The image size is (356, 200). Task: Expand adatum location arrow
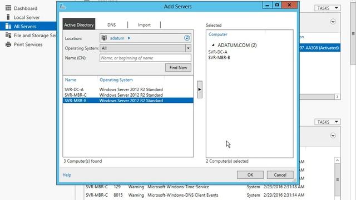(129, 38)
